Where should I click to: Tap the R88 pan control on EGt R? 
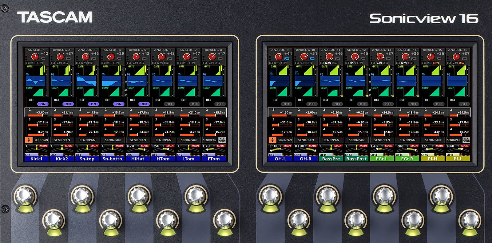coord(407,149)
